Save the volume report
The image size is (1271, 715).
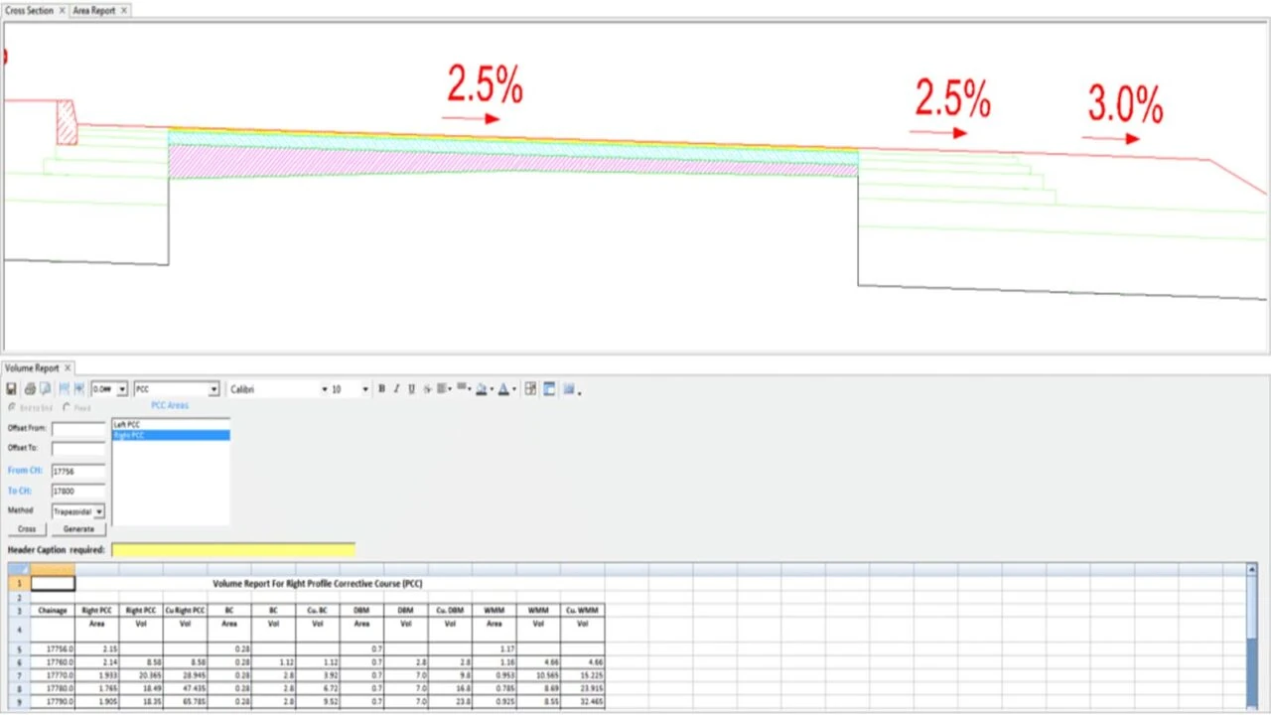pos(11,389)
